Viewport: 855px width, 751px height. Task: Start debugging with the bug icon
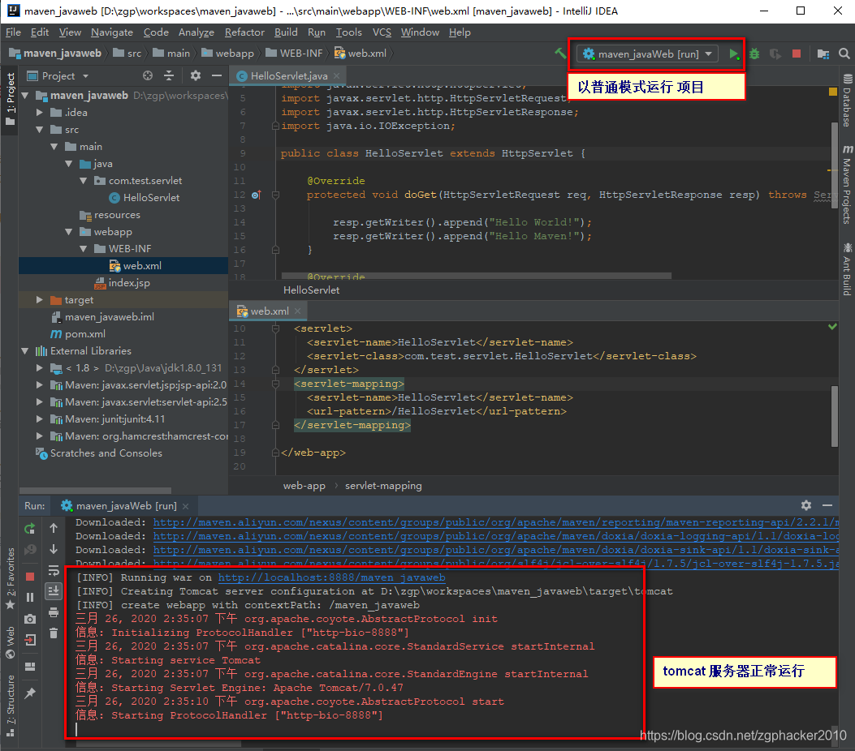(754, 54)
